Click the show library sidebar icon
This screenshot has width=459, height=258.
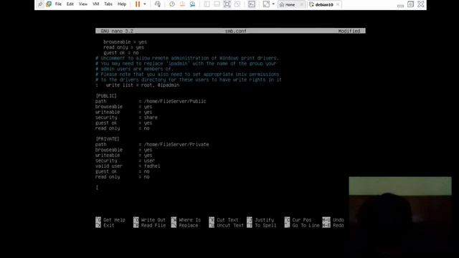click(x=207, y=4)
